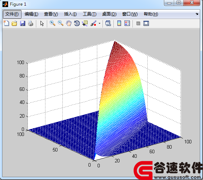Open the 文件(F) menu
The height and width of the screenshot is (180, 203).
pos(12,14)
